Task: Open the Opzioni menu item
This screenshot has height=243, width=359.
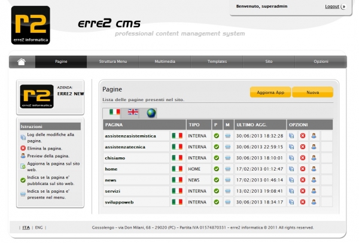Action: point(321,62)
